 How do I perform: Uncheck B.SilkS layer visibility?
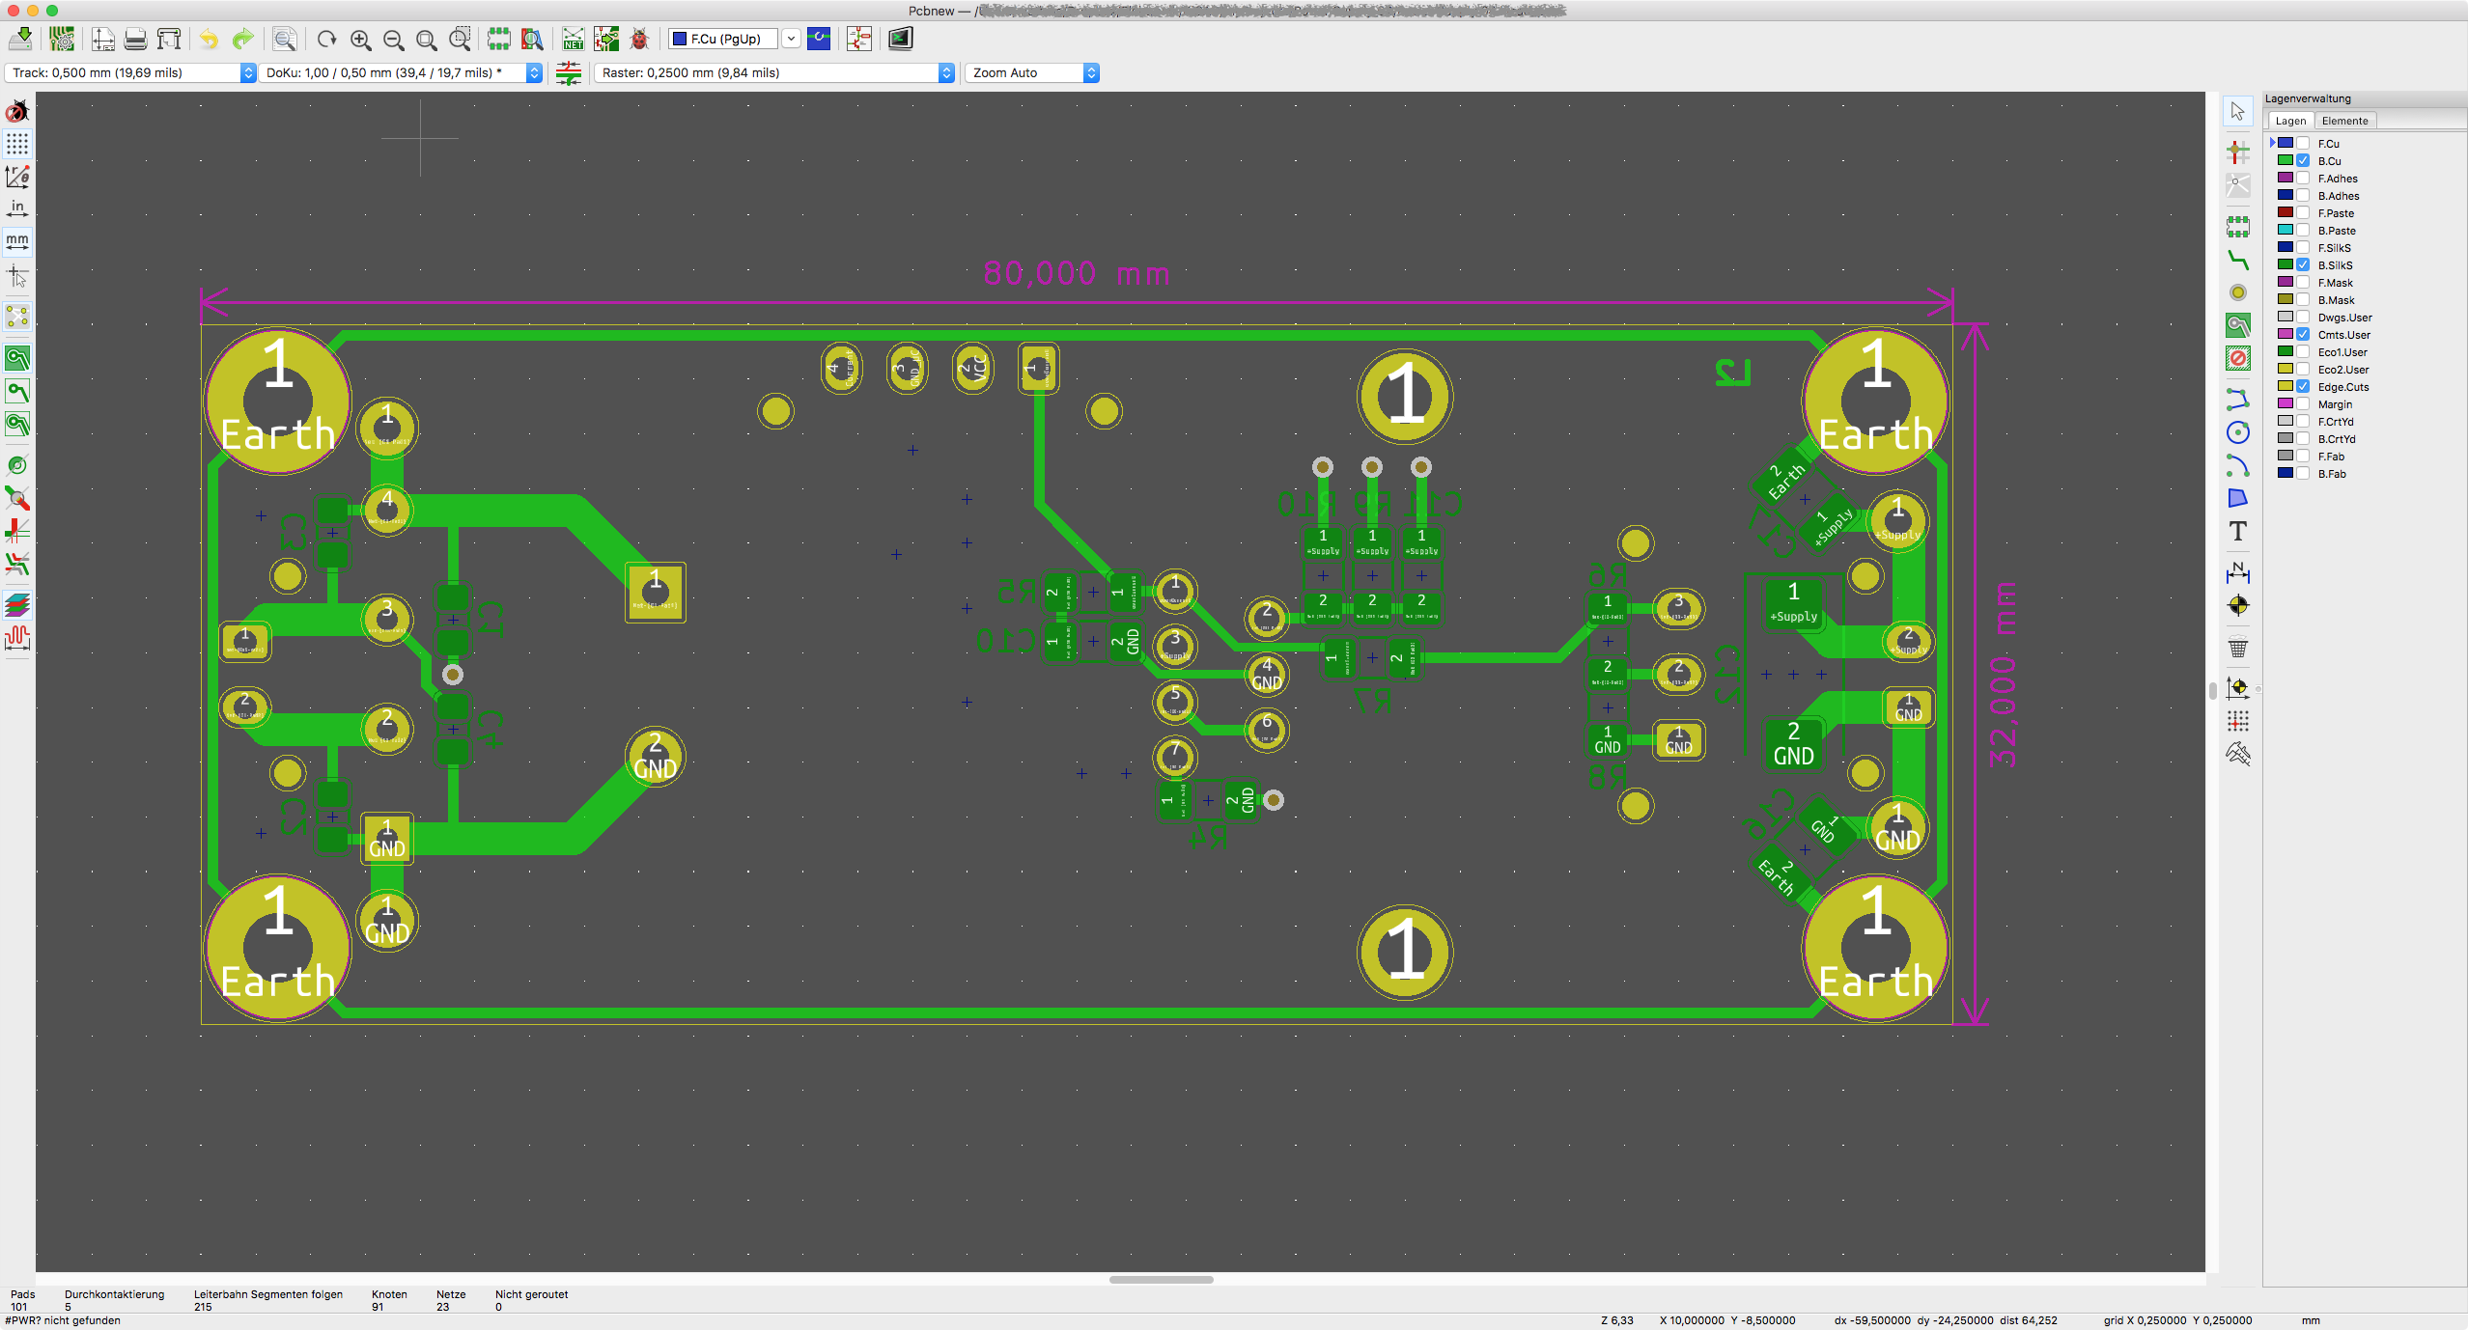(2303, 264)
